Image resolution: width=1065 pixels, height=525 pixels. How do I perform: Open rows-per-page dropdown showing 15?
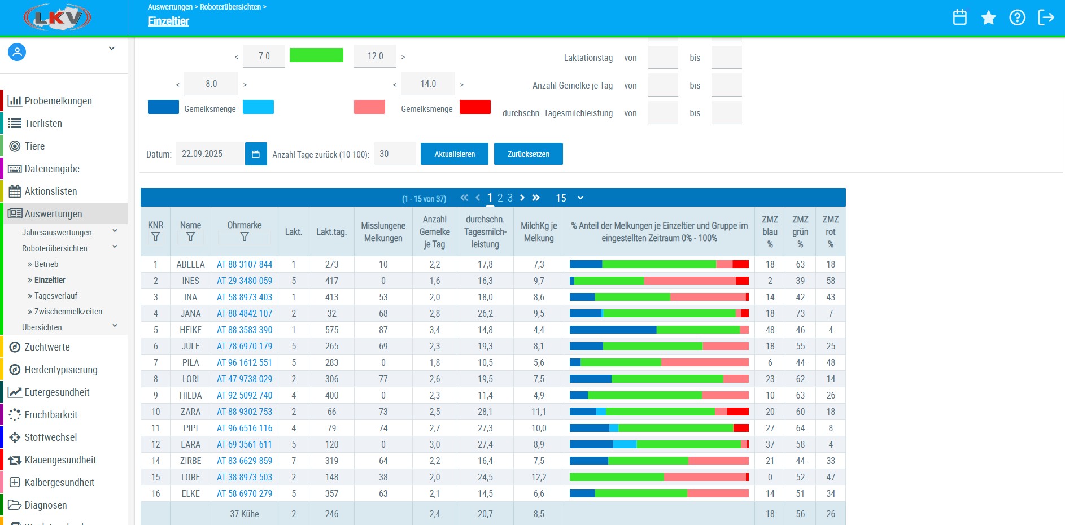click(x=569, y=198)
